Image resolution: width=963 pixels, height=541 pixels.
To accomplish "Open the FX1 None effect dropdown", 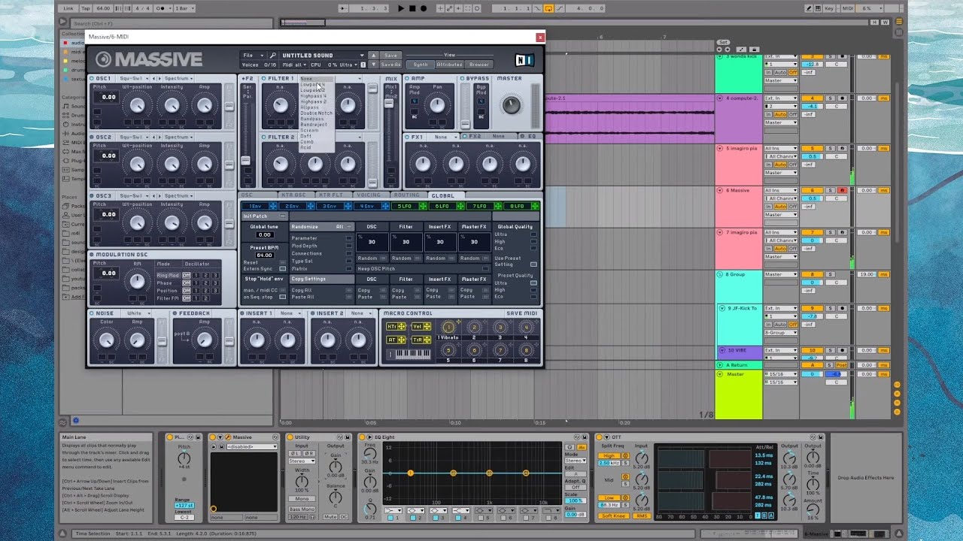I will [x=445, y=138].
